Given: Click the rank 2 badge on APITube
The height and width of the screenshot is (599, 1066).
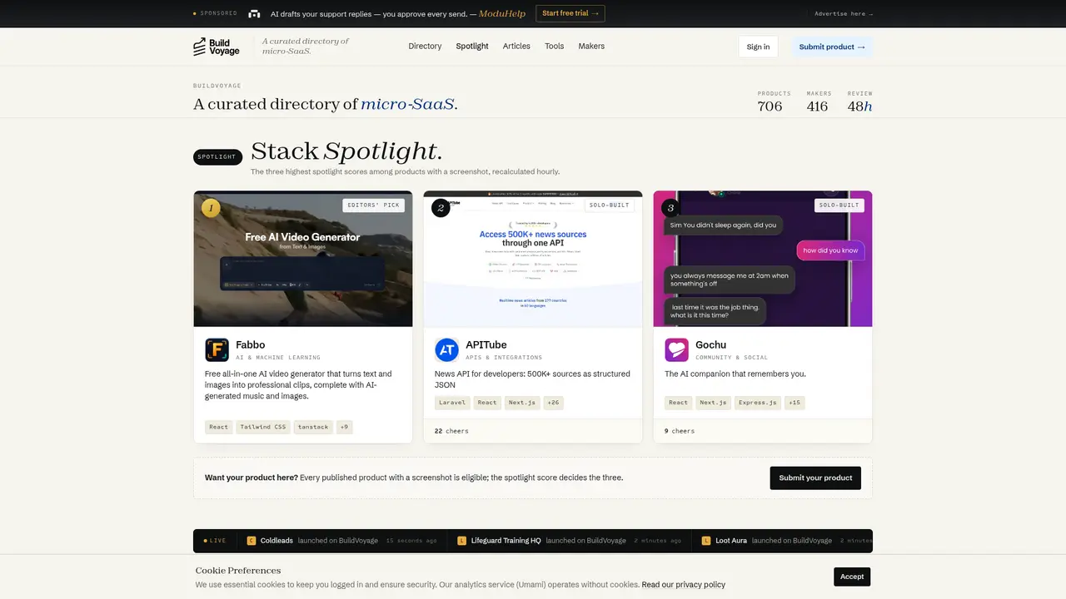Looking at the screenshot, I should [x=441, y=208].
